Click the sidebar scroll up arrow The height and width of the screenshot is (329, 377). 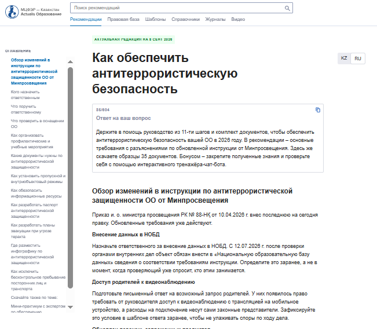click(71, 62)
